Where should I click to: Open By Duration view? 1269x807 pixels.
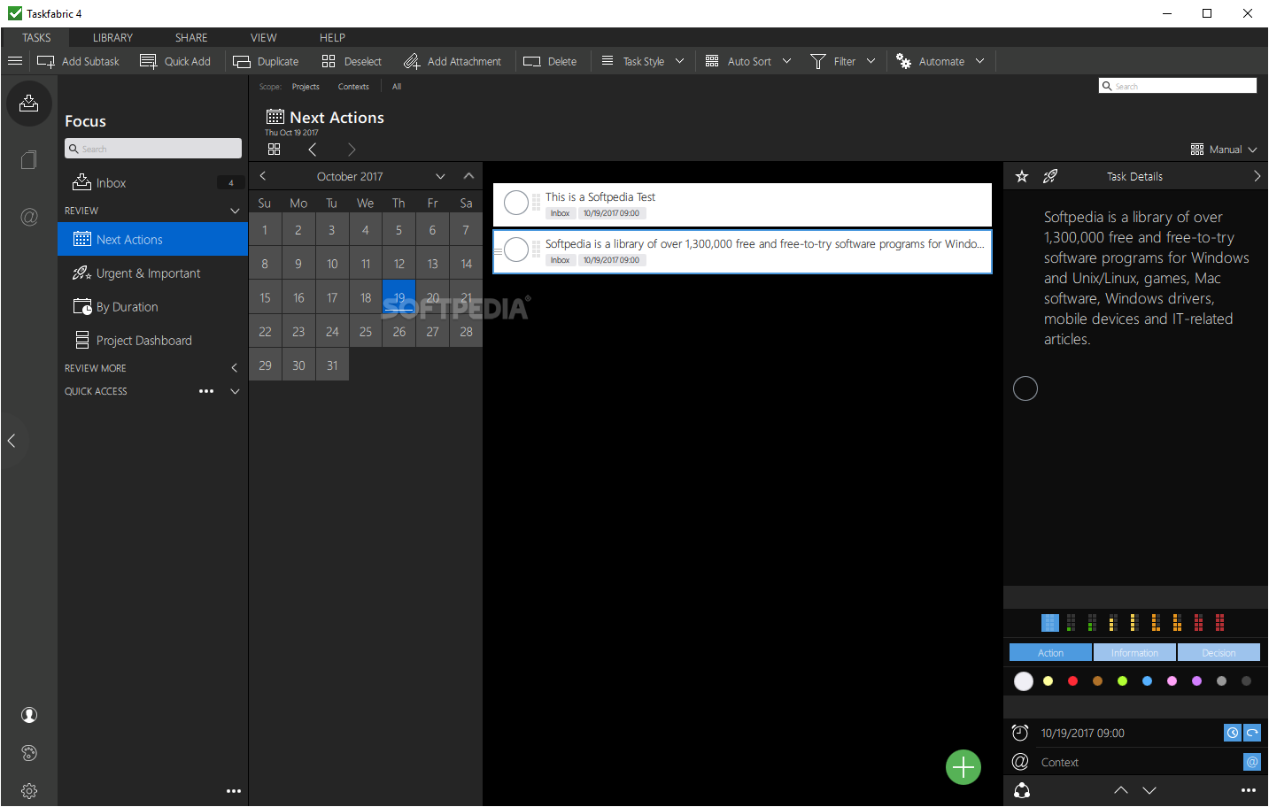click(x=152, y=307)
